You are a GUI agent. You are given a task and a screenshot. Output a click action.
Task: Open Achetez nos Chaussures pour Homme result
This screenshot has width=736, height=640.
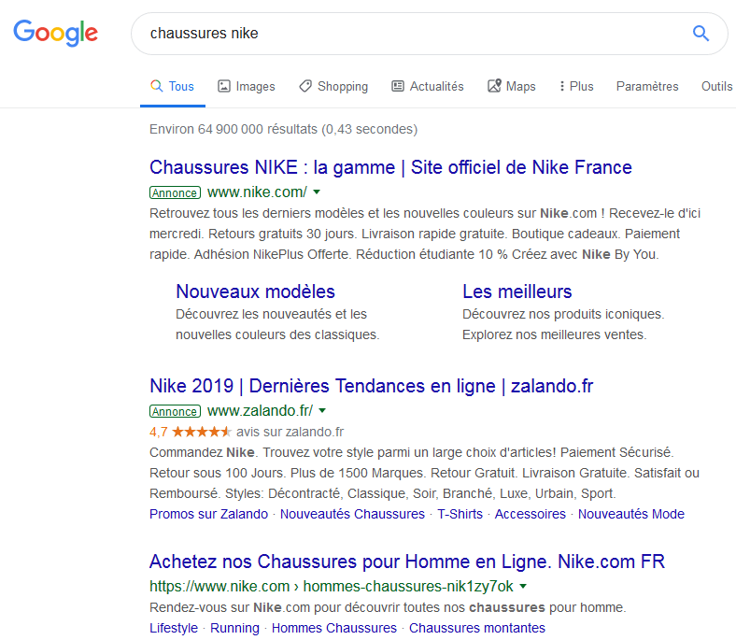coord(407,562)
